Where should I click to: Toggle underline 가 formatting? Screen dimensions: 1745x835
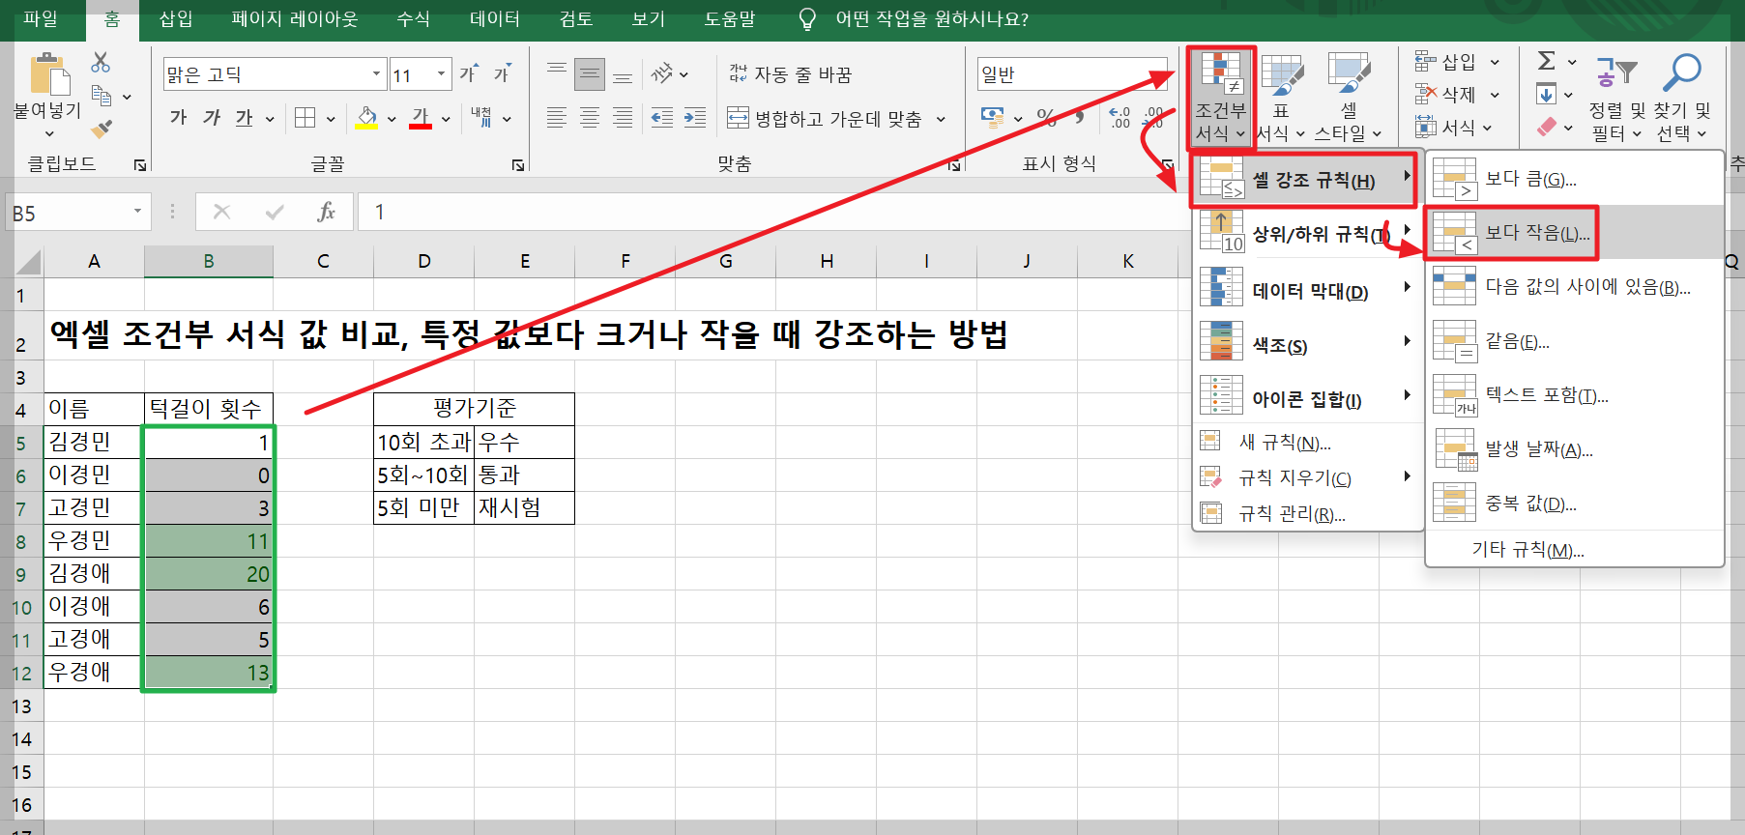click(x=244, y=118)
